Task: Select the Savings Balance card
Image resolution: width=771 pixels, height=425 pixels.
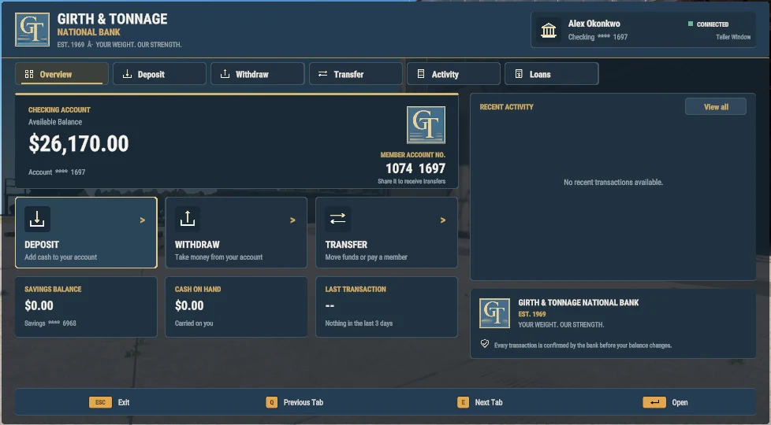Action: point(86,307)
